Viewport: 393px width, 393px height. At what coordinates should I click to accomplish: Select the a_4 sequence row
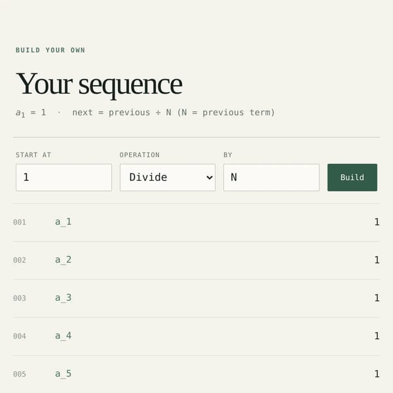point(196,337)
